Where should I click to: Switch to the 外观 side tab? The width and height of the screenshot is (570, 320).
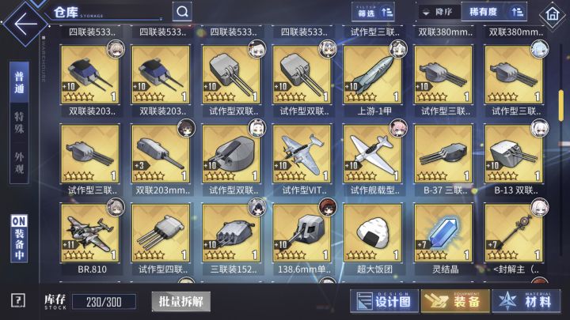[19, 163]
